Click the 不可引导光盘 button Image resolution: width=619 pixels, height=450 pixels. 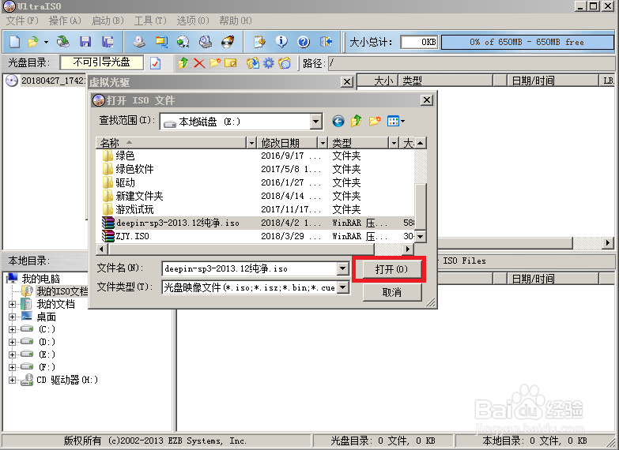101,62
